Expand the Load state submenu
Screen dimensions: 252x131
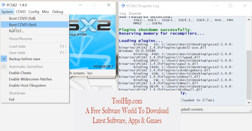(35, 46)
